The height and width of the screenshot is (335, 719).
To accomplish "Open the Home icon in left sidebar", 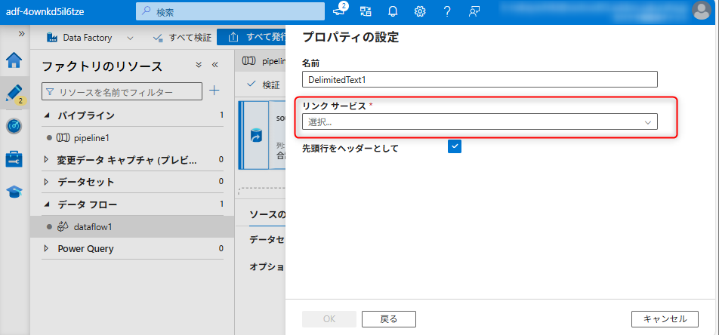I will pos(14,60).
